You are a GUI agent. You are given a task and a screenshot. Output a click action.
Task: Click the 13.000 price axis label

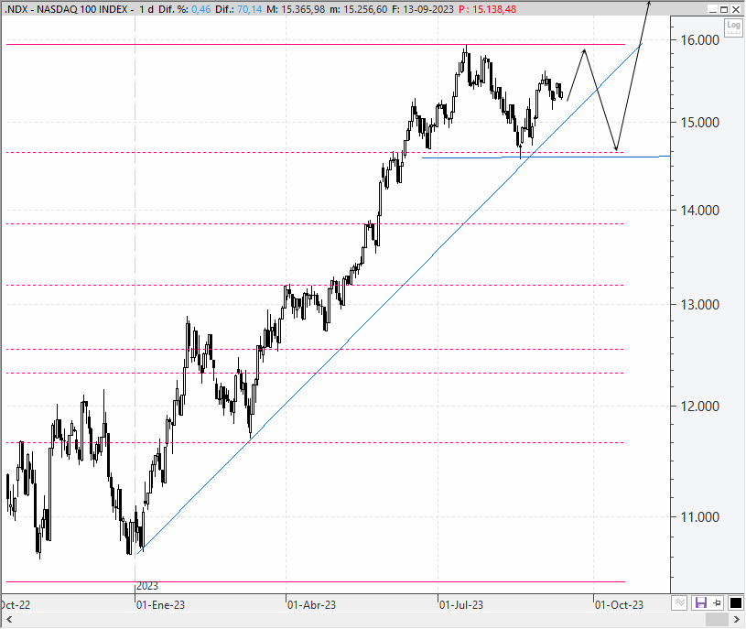699,305
